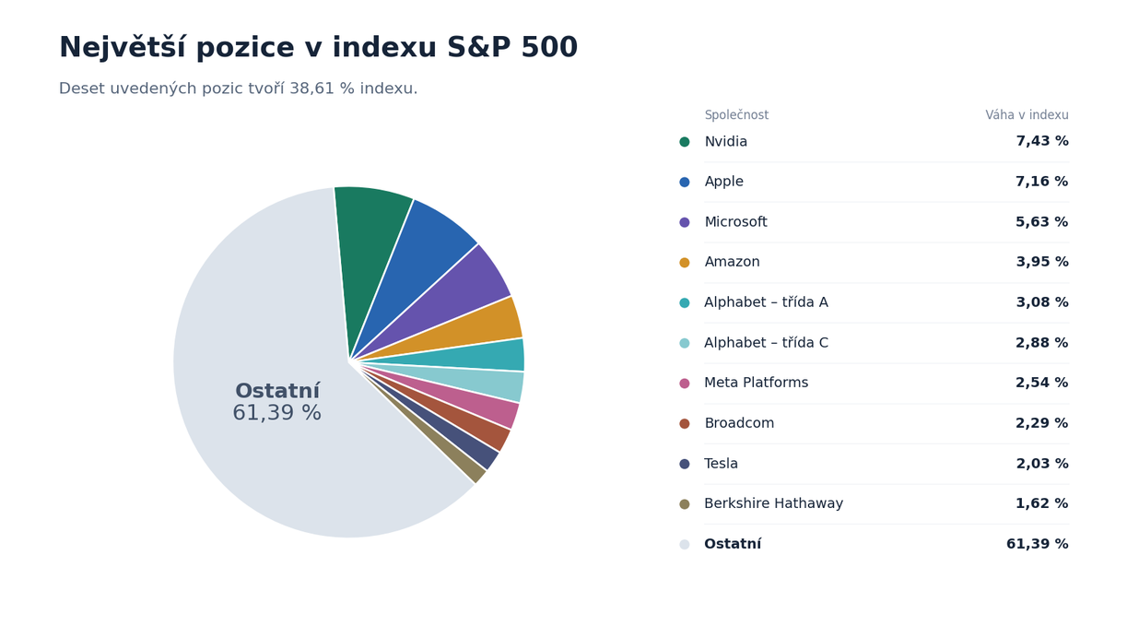Click the blue Apple legend dot
This screenshot has height=638, width=1127.
pyautogui.click(x=685, y=183)
